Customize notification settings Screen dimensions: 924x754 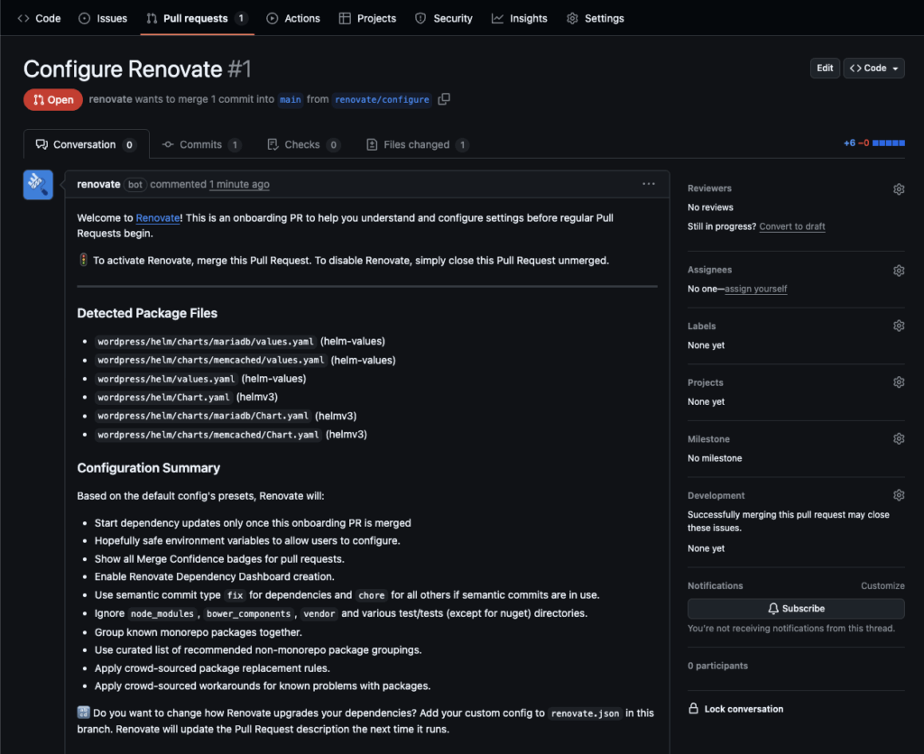(882, 586)
